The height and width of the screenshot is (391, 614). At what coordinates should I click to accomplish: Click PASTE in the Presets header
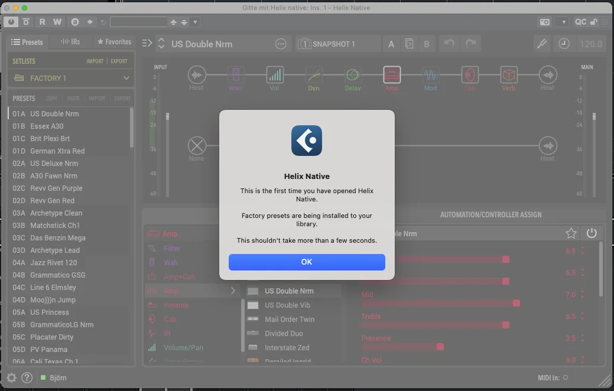click(x=73, y=98)
